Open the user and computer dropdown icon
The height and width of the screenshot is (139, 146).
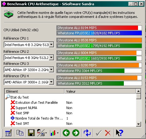click(x=42, y=133)
